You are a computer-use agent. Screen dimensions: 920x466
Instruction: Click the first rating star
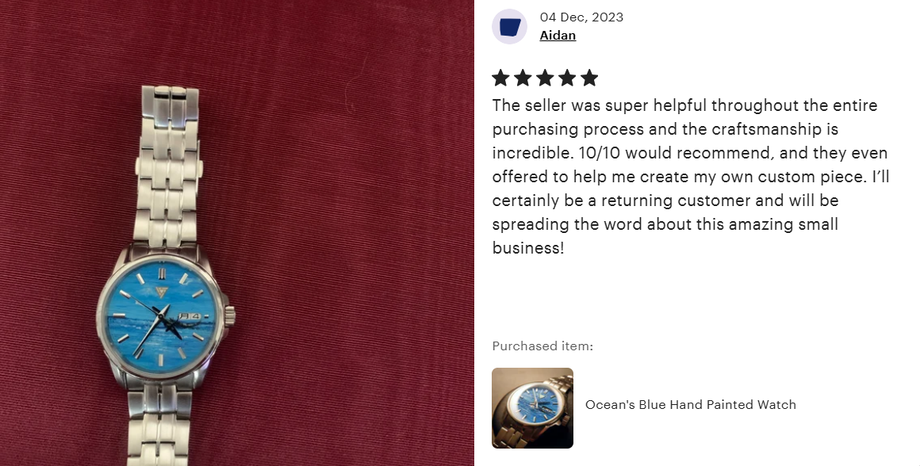[x=500, y=78]
